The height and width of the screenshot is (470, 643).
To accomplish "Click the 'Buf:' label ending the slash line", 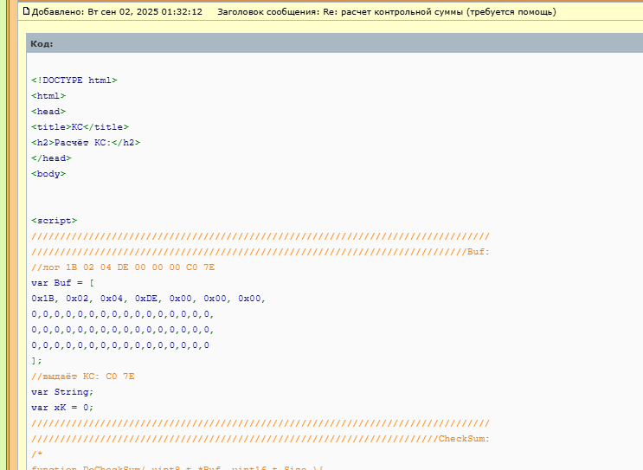I will click(478, 252).
